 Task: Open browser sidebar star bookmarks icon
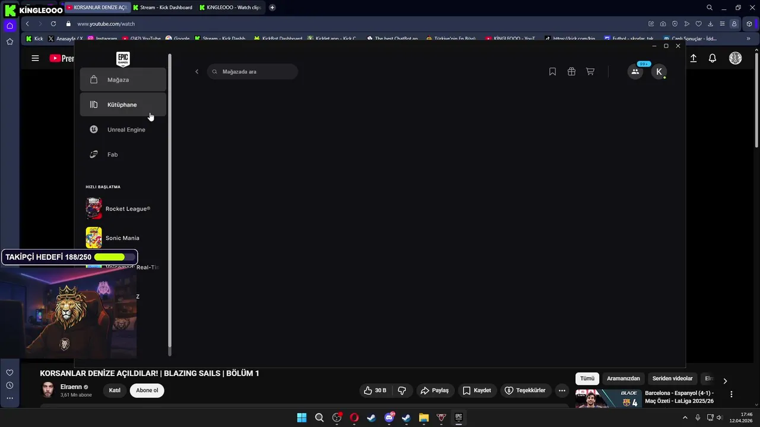click(9, 42)
